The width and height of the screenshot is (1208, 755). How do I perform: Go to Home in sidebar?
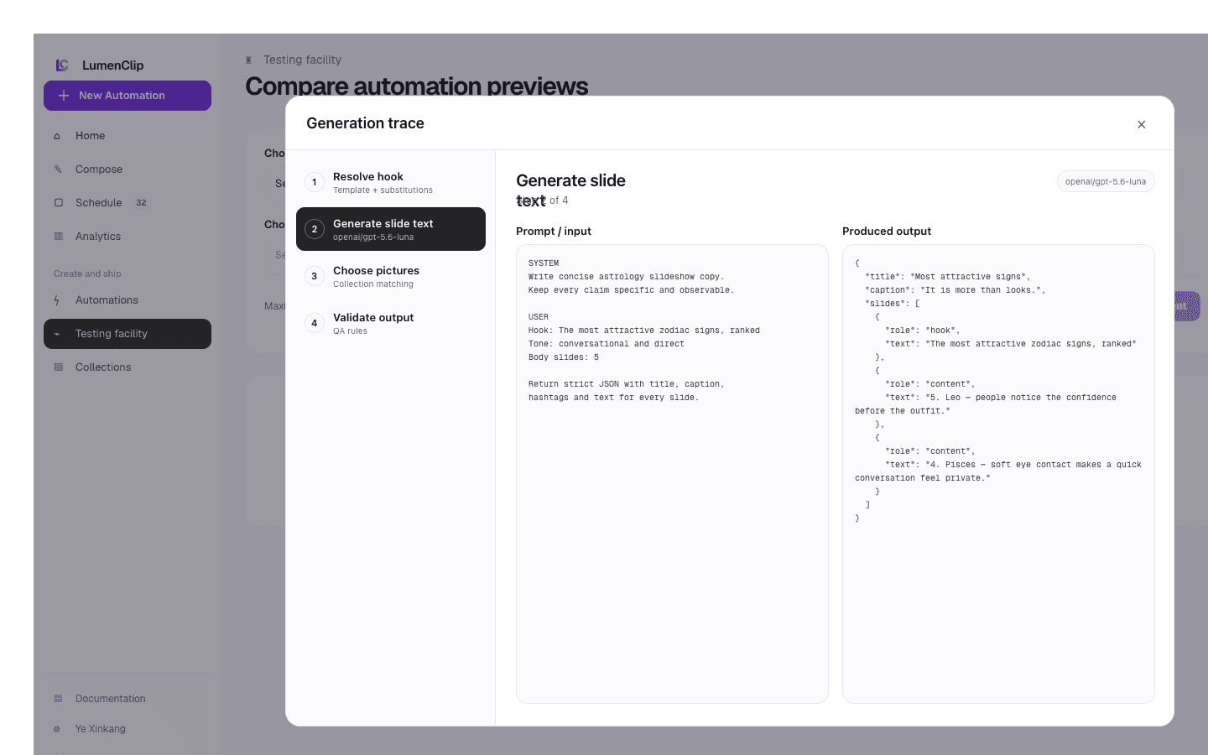pos(128,136)
